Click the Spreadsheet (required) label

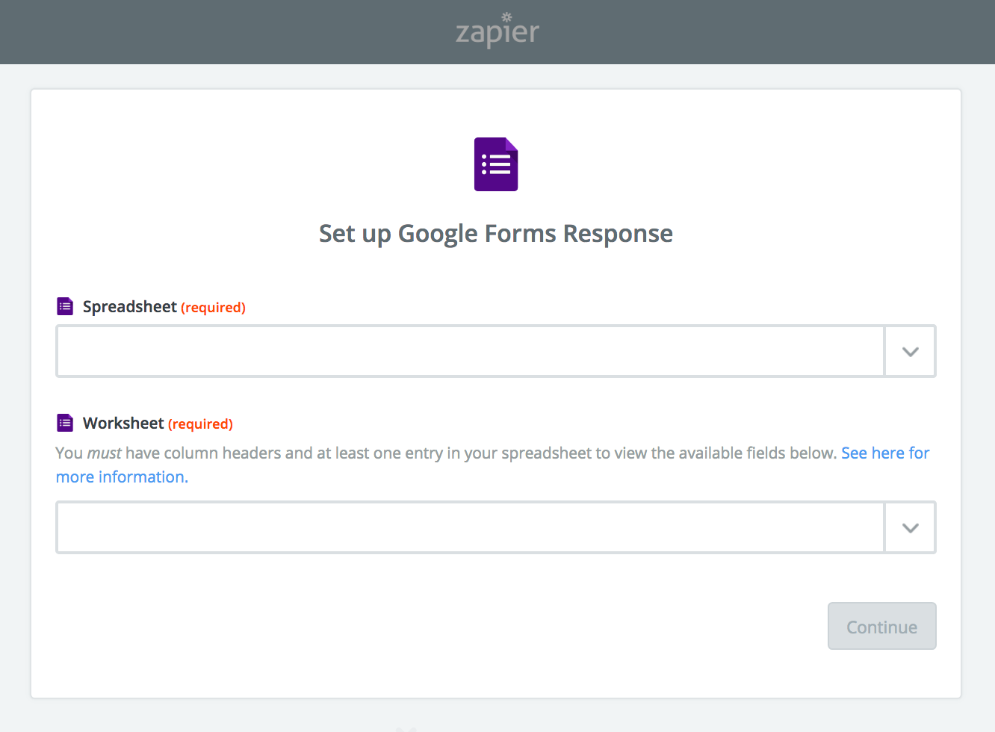pos(164,307)
